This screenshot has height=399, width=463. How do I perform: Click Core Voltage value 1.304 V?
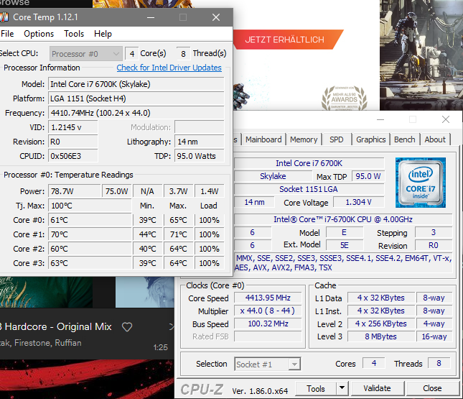coord(359,202)
